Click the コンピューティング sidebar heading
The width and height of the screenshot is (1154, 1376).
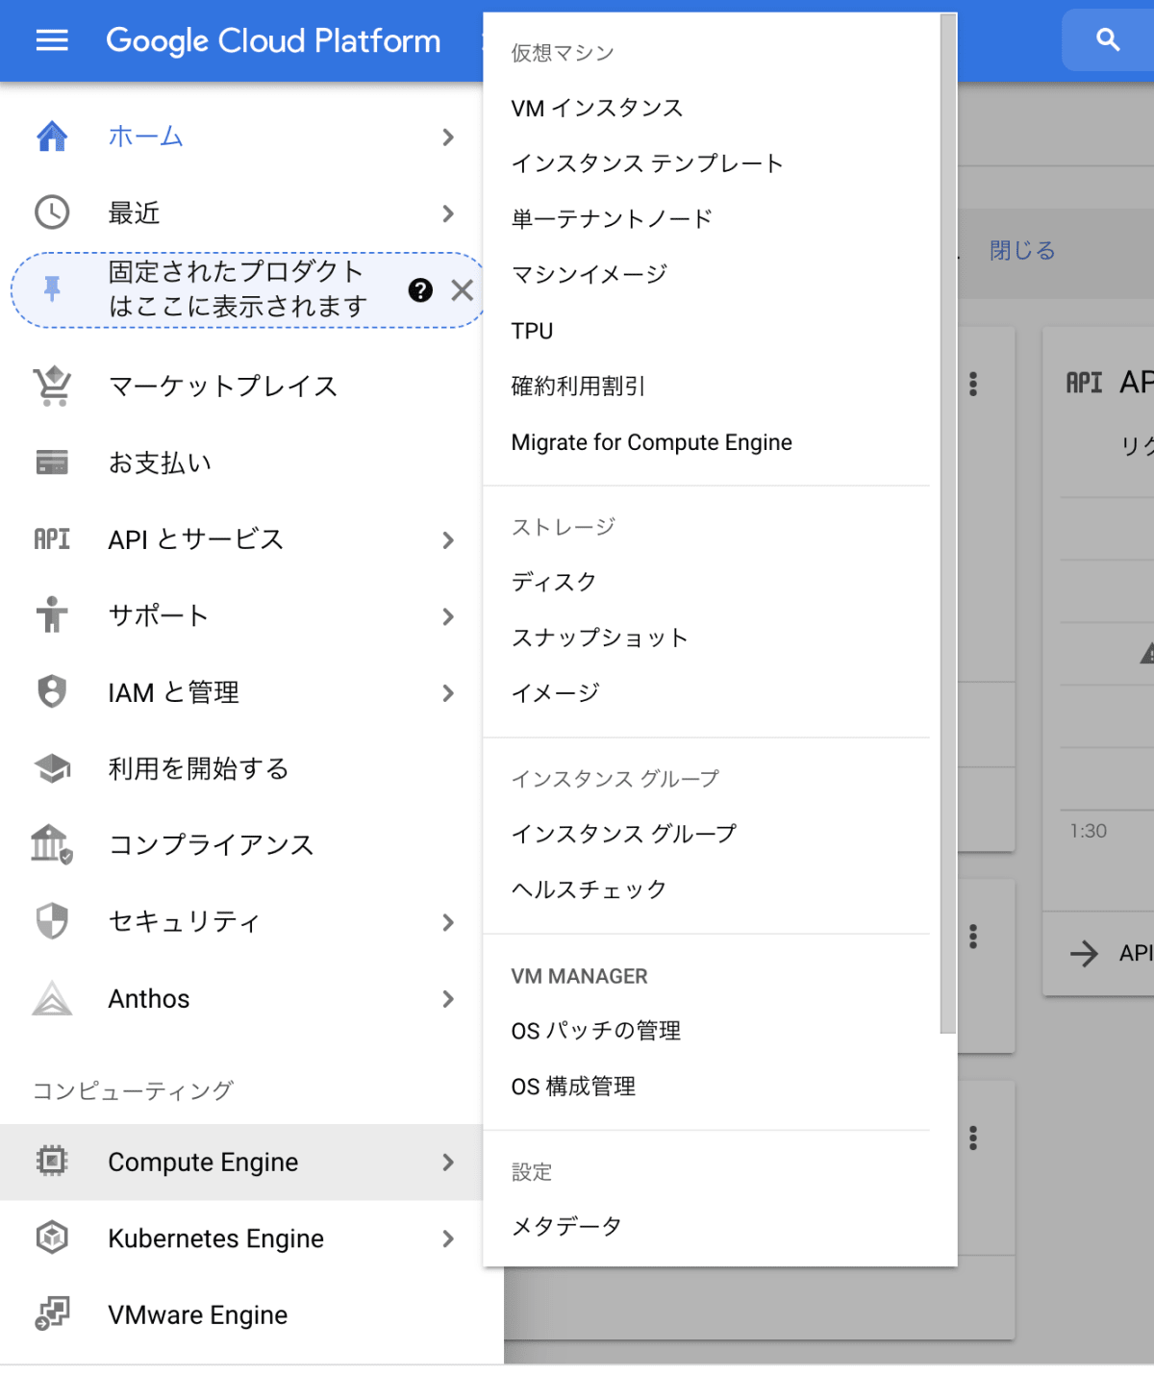(133, 1090)
